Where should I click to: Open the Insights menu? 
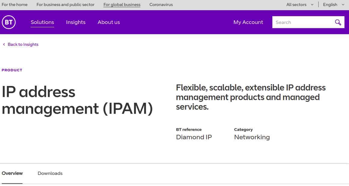click(x=76, y=22)
